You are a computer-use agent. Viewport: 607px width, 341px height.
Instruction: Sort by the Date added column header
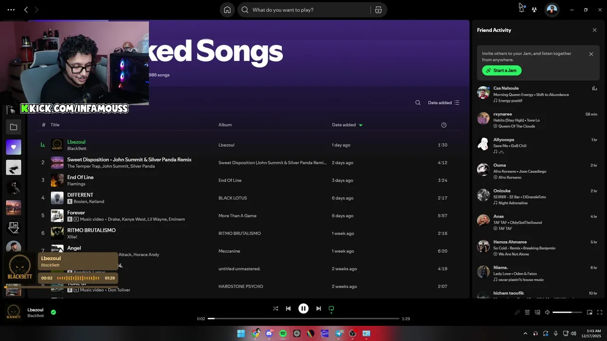point(347,125)
